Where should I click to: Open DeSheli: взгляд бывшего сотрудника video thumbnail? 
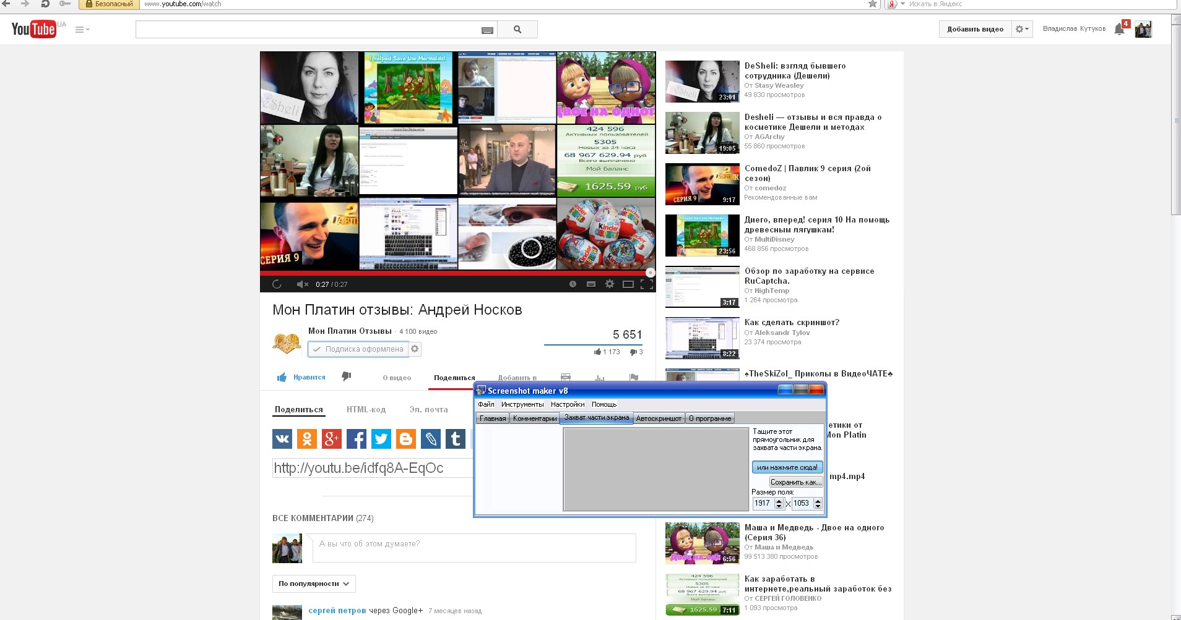click(x=703, y=82)
